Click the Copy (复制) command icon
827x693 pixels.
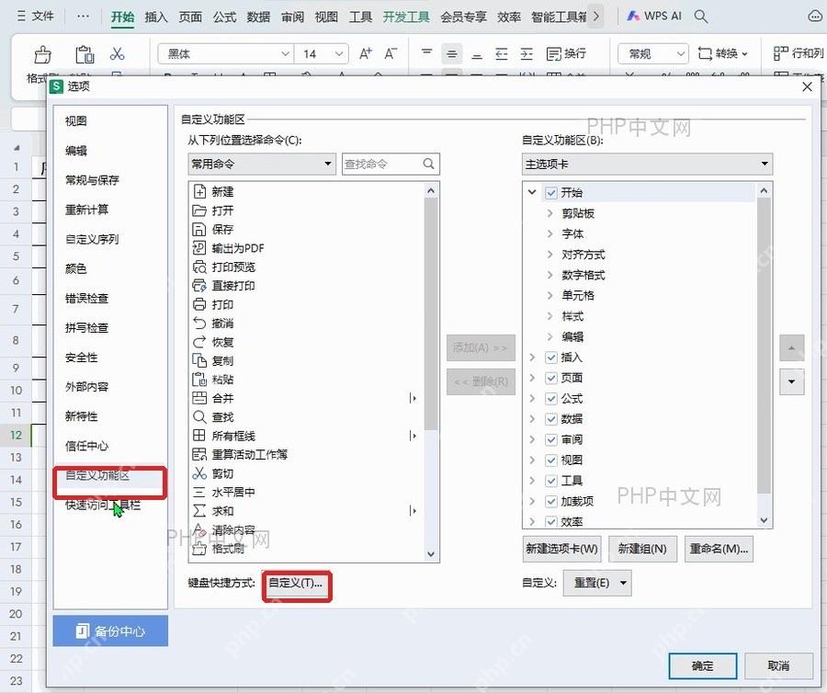coord(199,360)
